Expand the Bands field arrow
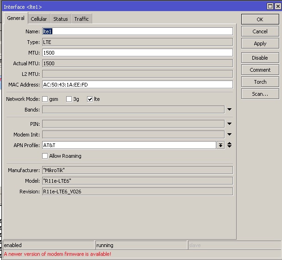The width and height of the screenshot is (282, 260). [x=229, y=110]
